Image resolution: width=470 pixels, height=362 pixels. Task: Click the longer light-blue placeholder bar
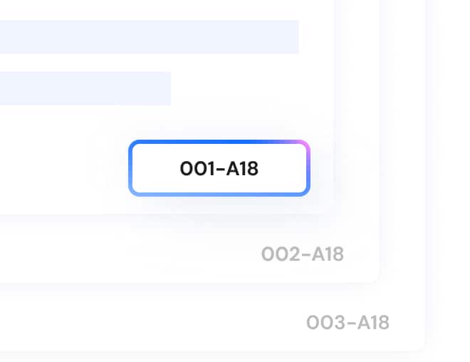[x=142, y=36]
